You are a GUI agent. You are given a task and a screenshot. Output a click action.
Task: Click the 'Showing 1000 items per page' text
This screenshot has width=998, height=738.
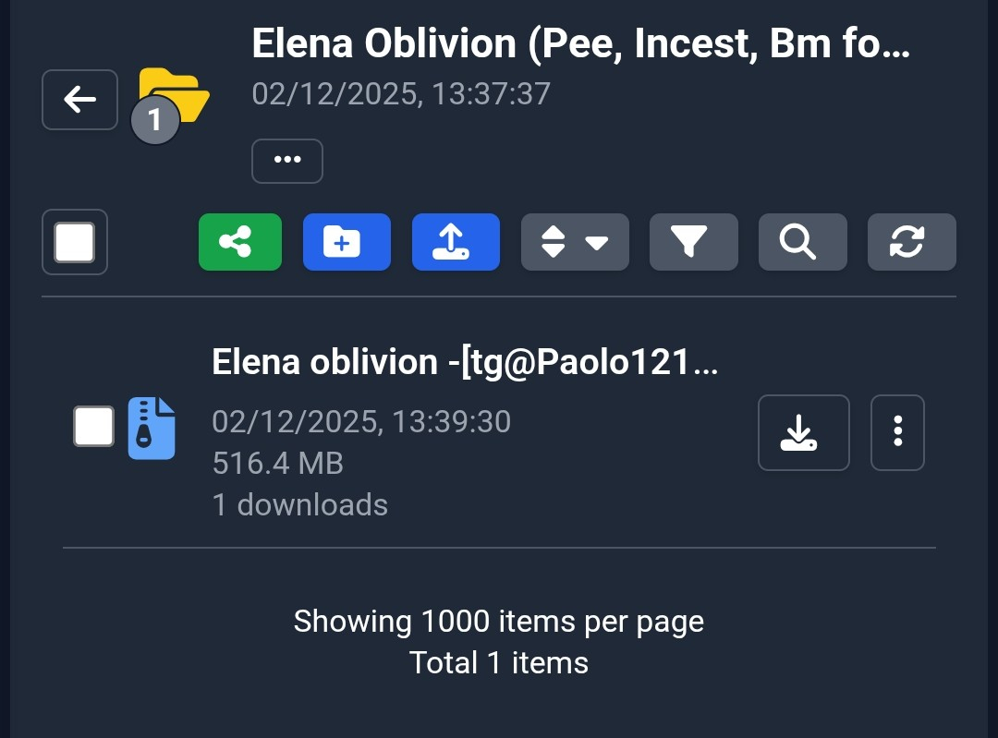coord(499,622)
